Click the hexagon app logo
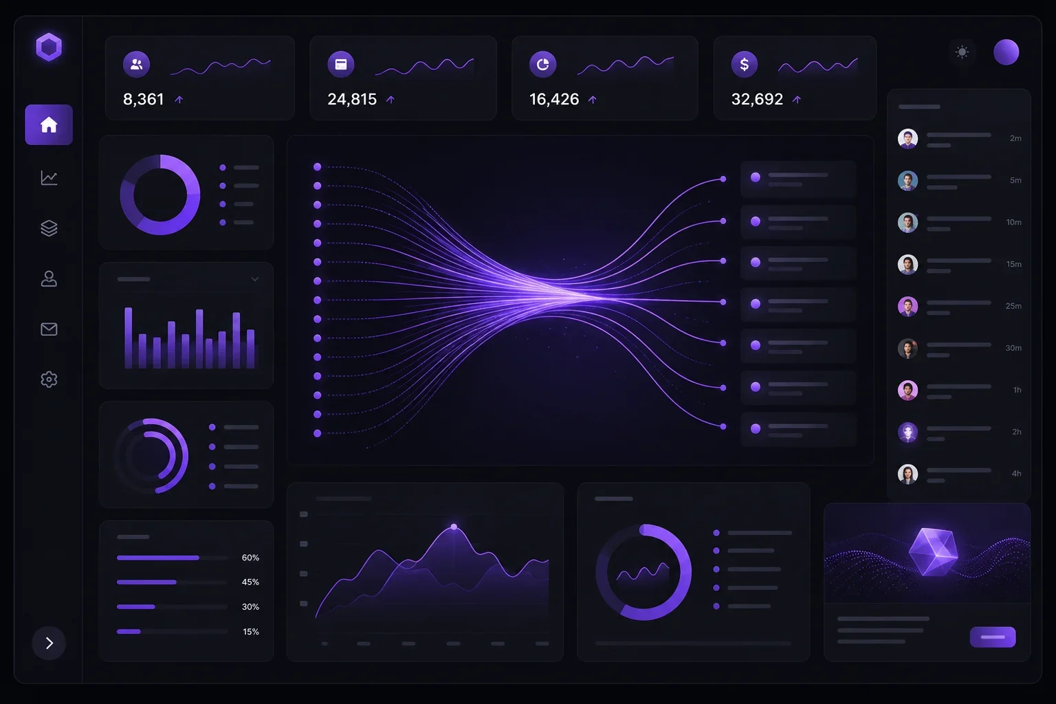 coord(49,47)
